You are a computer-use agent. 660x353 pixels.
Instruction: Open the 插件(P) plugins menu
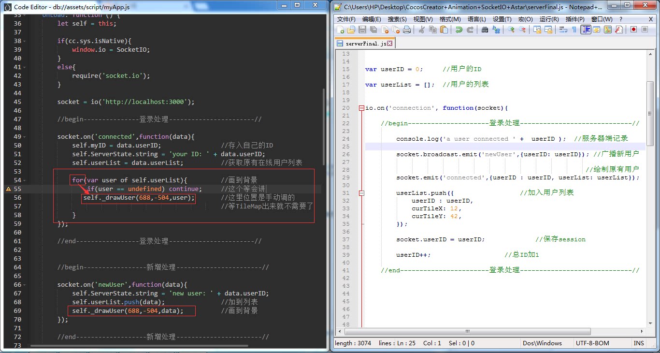574,19
